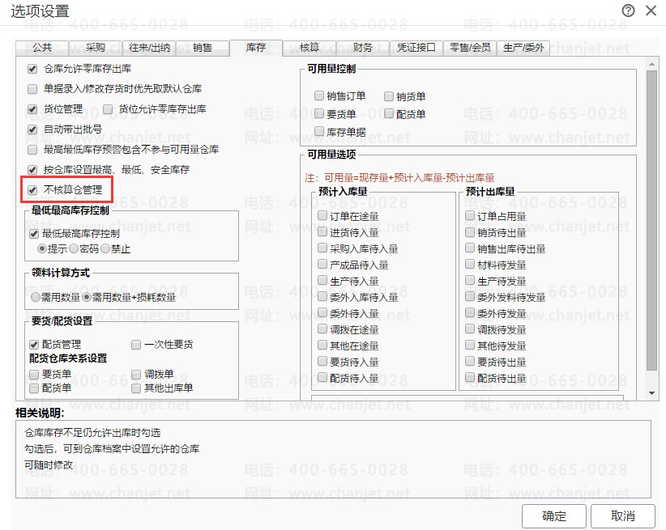Check 其他出库单 checkbox
Viewport: 666px width, 530px height.
[x=136, y=388]
